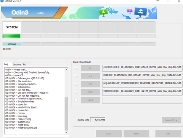183x138 pixels.
Task: Click the CSC firmware path field
Action: coord(142,92)
